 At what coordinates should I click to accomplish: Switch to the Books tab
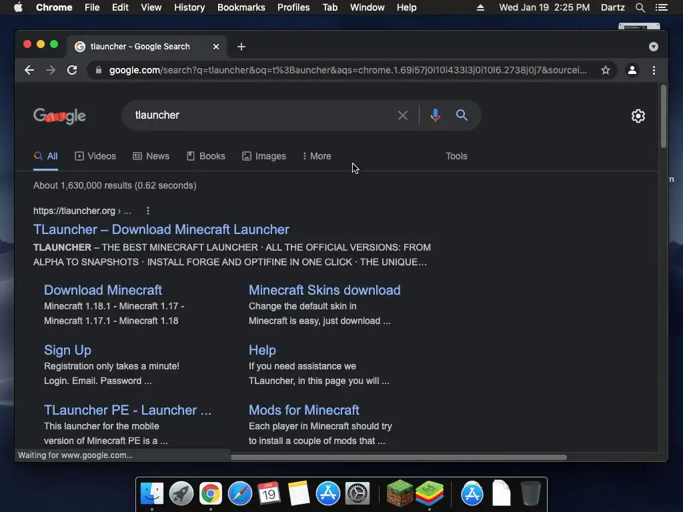pyautogui.click(x=206, y=156)
